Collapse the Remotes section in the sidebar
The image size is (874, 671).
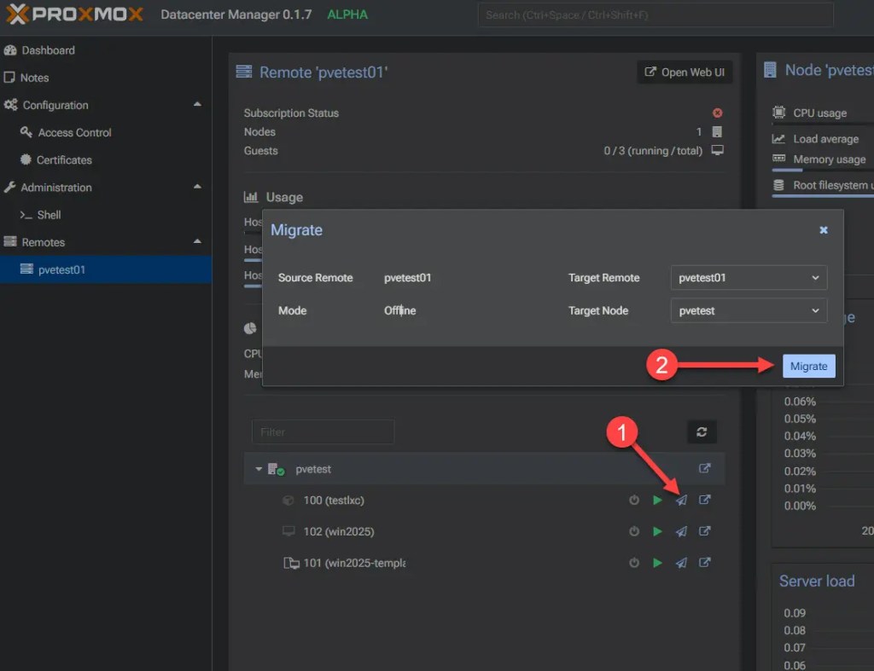pos(197,242)
